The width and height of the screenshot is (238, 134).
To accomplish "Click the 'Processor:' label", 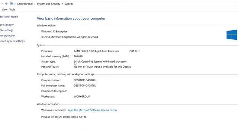I will click(47, 51).
